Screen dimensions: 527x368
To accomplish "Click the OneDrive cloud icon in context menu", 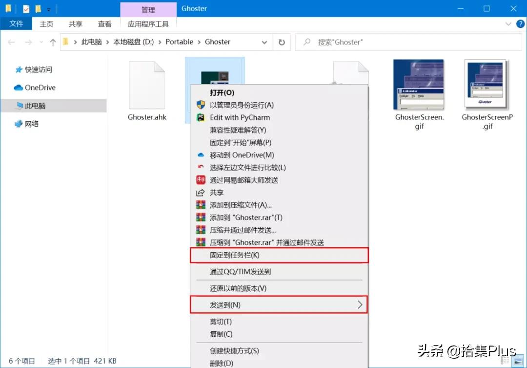I will point(201,155).
